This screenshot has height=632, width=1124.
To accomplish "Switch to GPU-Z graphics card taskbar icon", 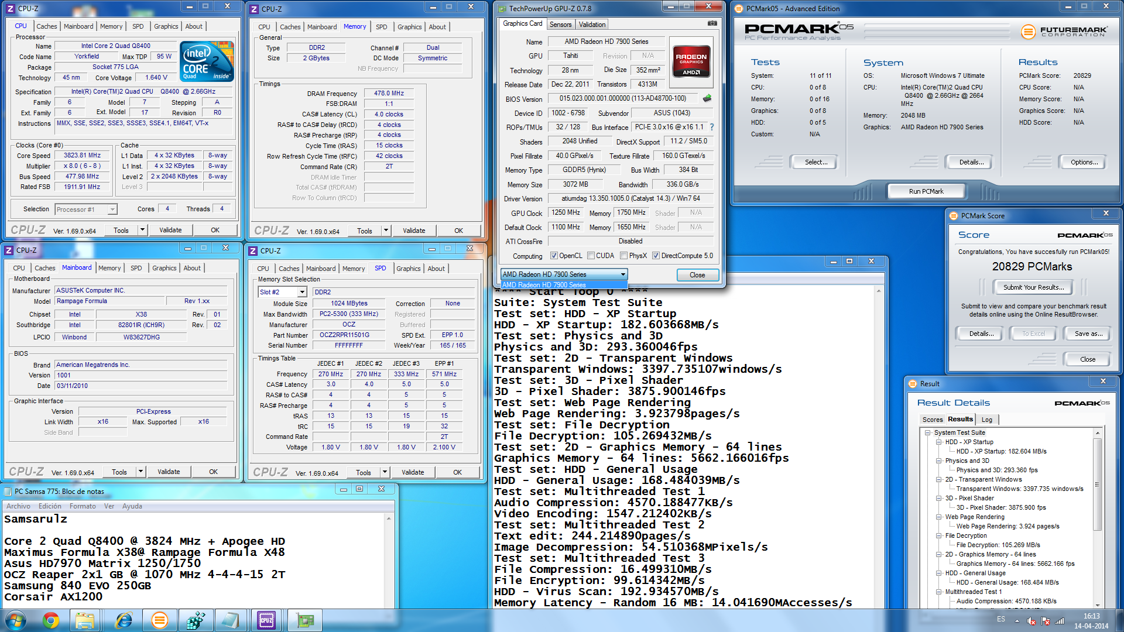I will tap(304, 620).
